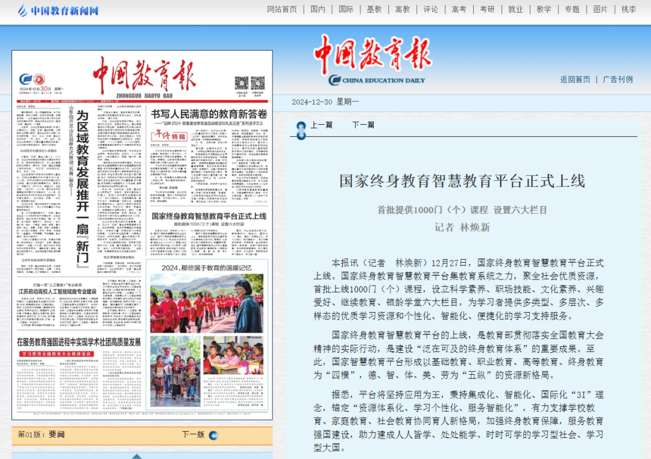The width and height of the screenshot is (651, 459).
Task: Click the 中国教育新闻网 site logo
Action: point(58,10)
